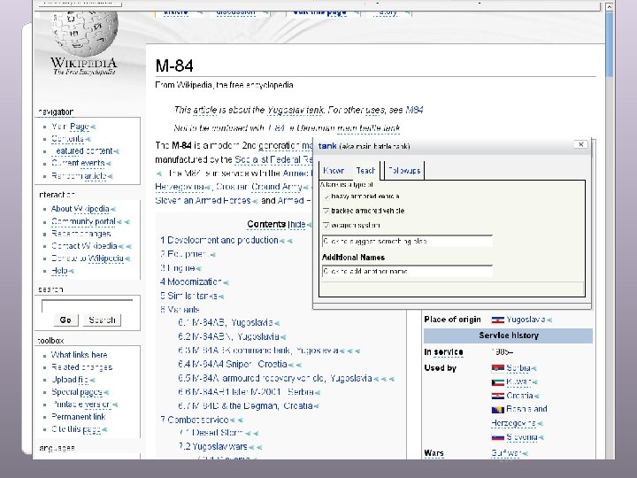This screenshot has height=478, width=637.
Task: Jump to 7 Combat service section
Action: click(x=194, y=420)
